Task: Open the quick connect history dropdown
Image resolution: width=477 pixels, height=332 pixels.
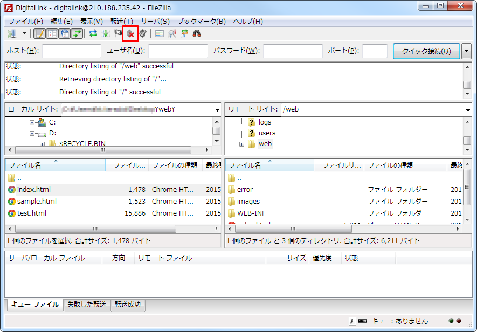Action: tap(466, 51)
